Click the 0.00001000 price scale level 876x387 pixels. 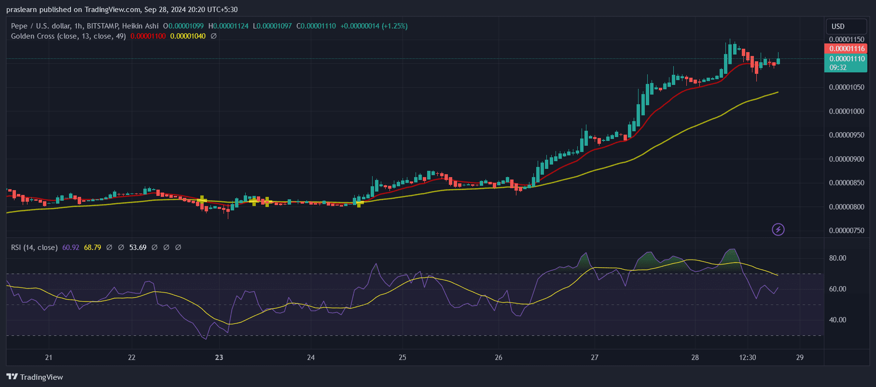[847, 111]
